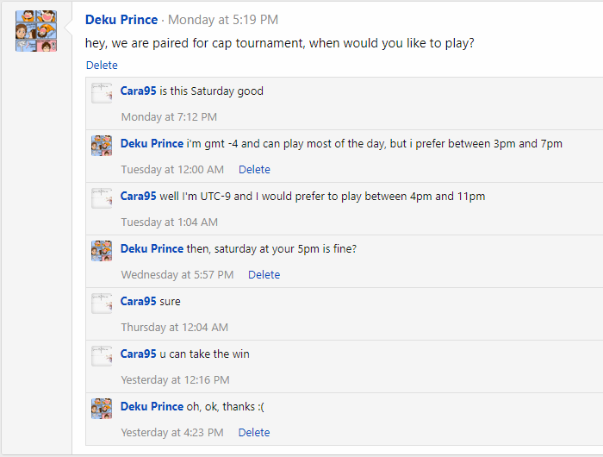This screenshot has height=457, width=603.
Task: Delete the main cap tournament post
Action: coord(102,65)
